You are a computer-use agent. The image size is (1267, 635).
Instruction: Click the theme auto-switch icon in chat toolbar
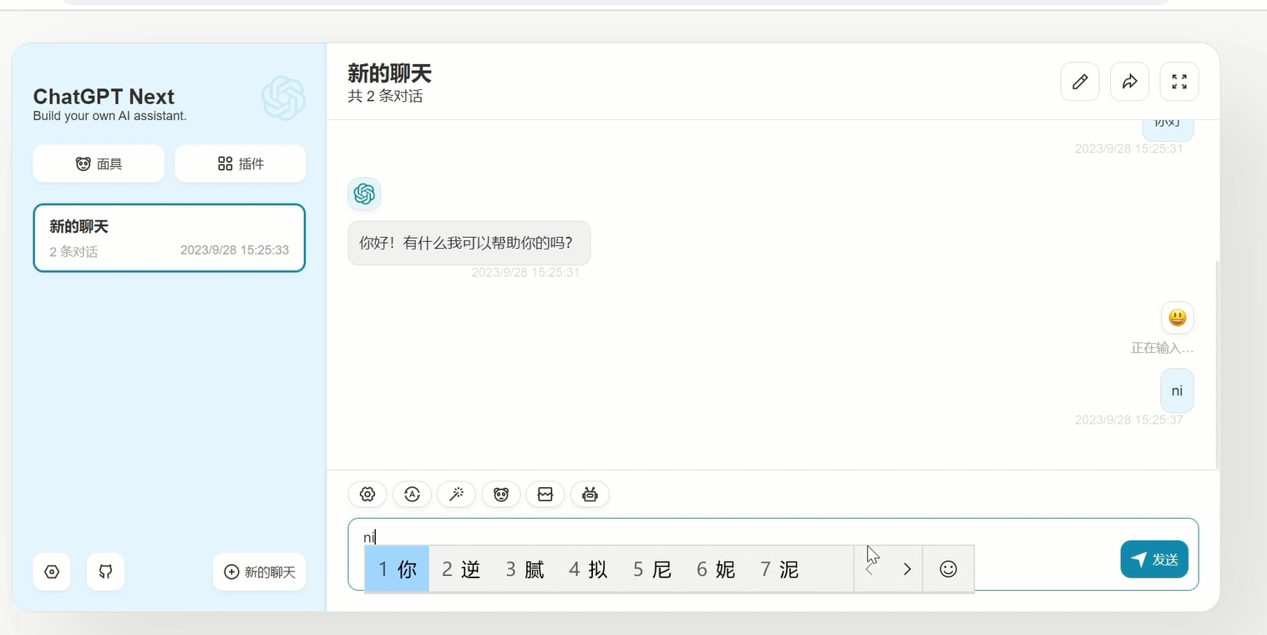[412, 494]
